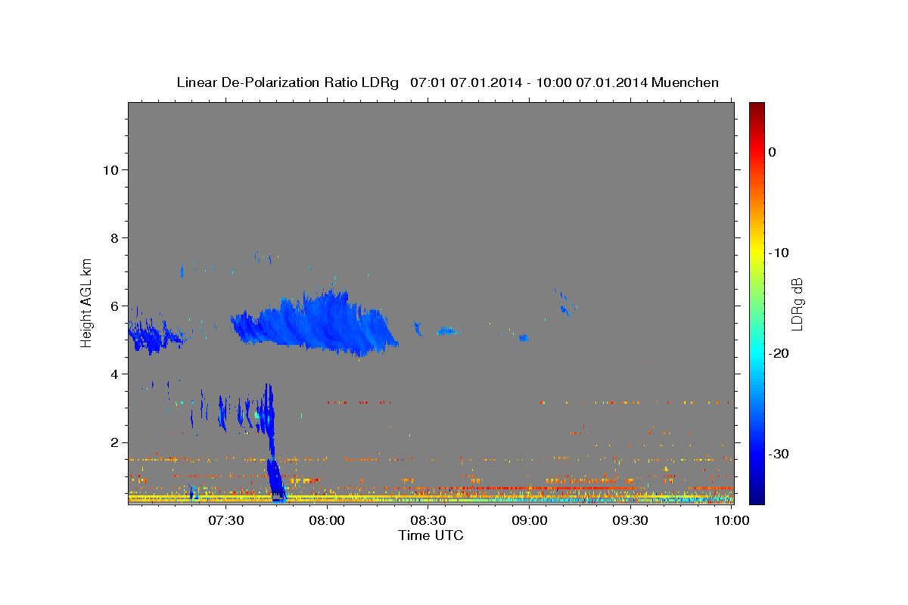The height and width of the screenshot is (605, 908).
Task: Click the 'Height AGL km' axis label
Action: pos(87,302)
